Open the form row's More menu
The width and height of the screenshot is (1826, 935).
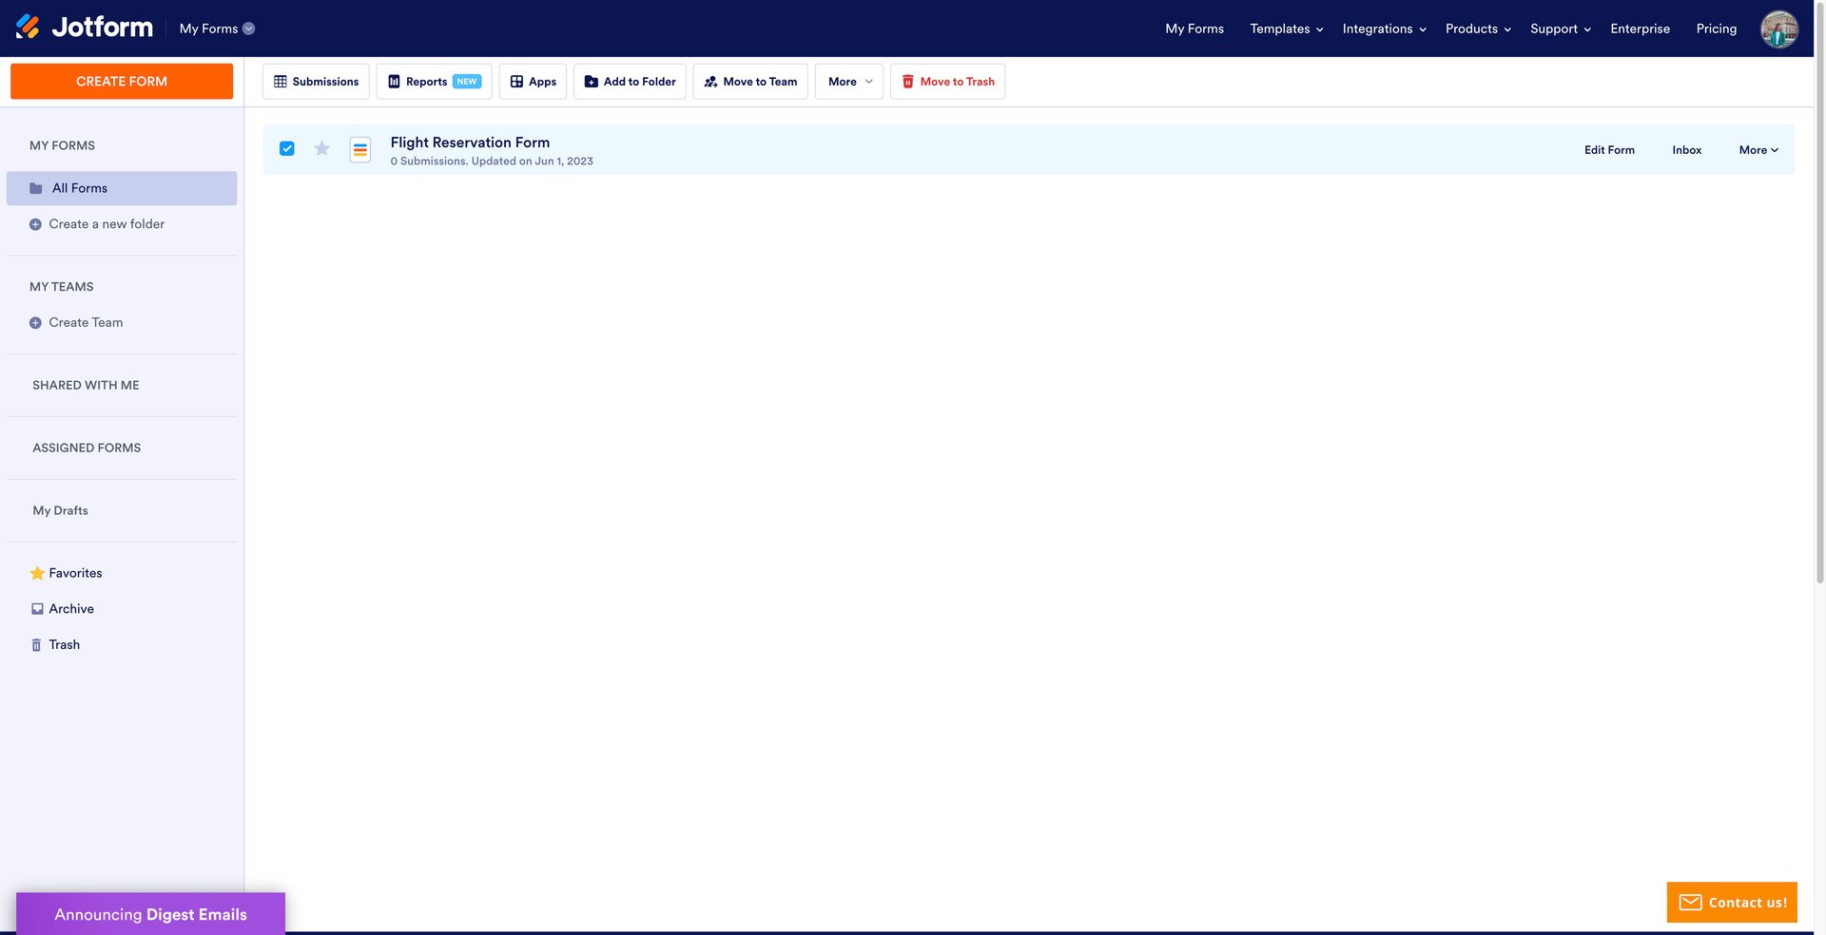click(x=1758, y=150)
